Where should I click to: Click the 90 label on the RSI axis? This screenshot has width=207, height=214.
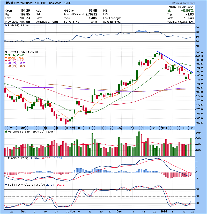pos(197,28)
